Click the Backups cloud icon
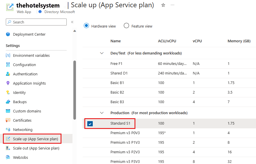Viewport: 256px width, 164px height. 8,102
